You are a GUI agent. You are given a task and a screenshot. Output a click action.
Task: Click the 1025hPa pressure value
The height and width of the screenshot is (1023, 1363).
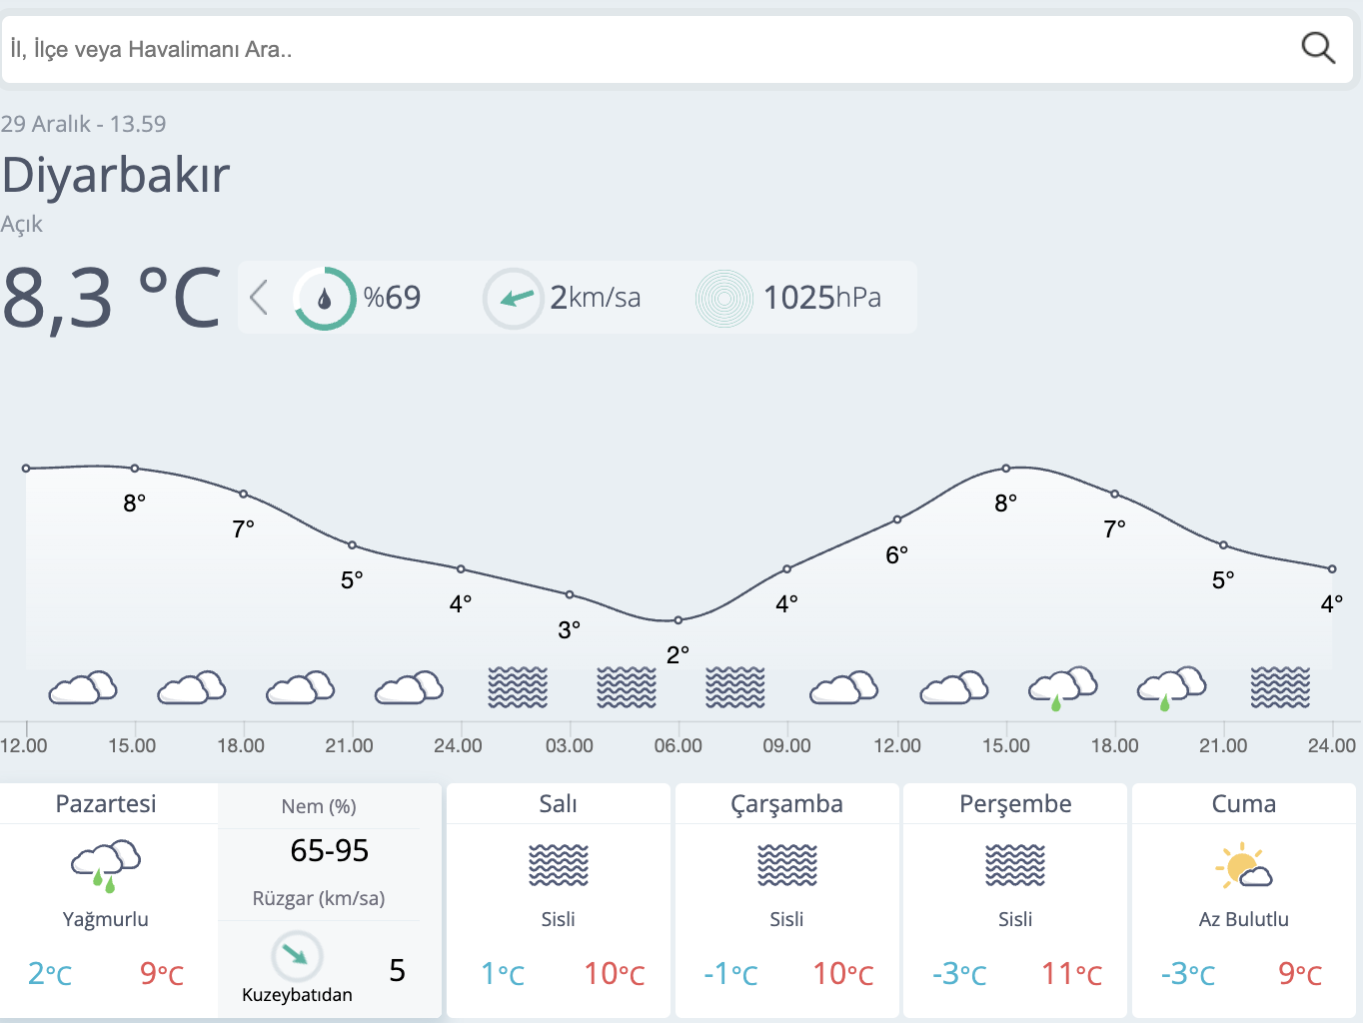point(822,298)
